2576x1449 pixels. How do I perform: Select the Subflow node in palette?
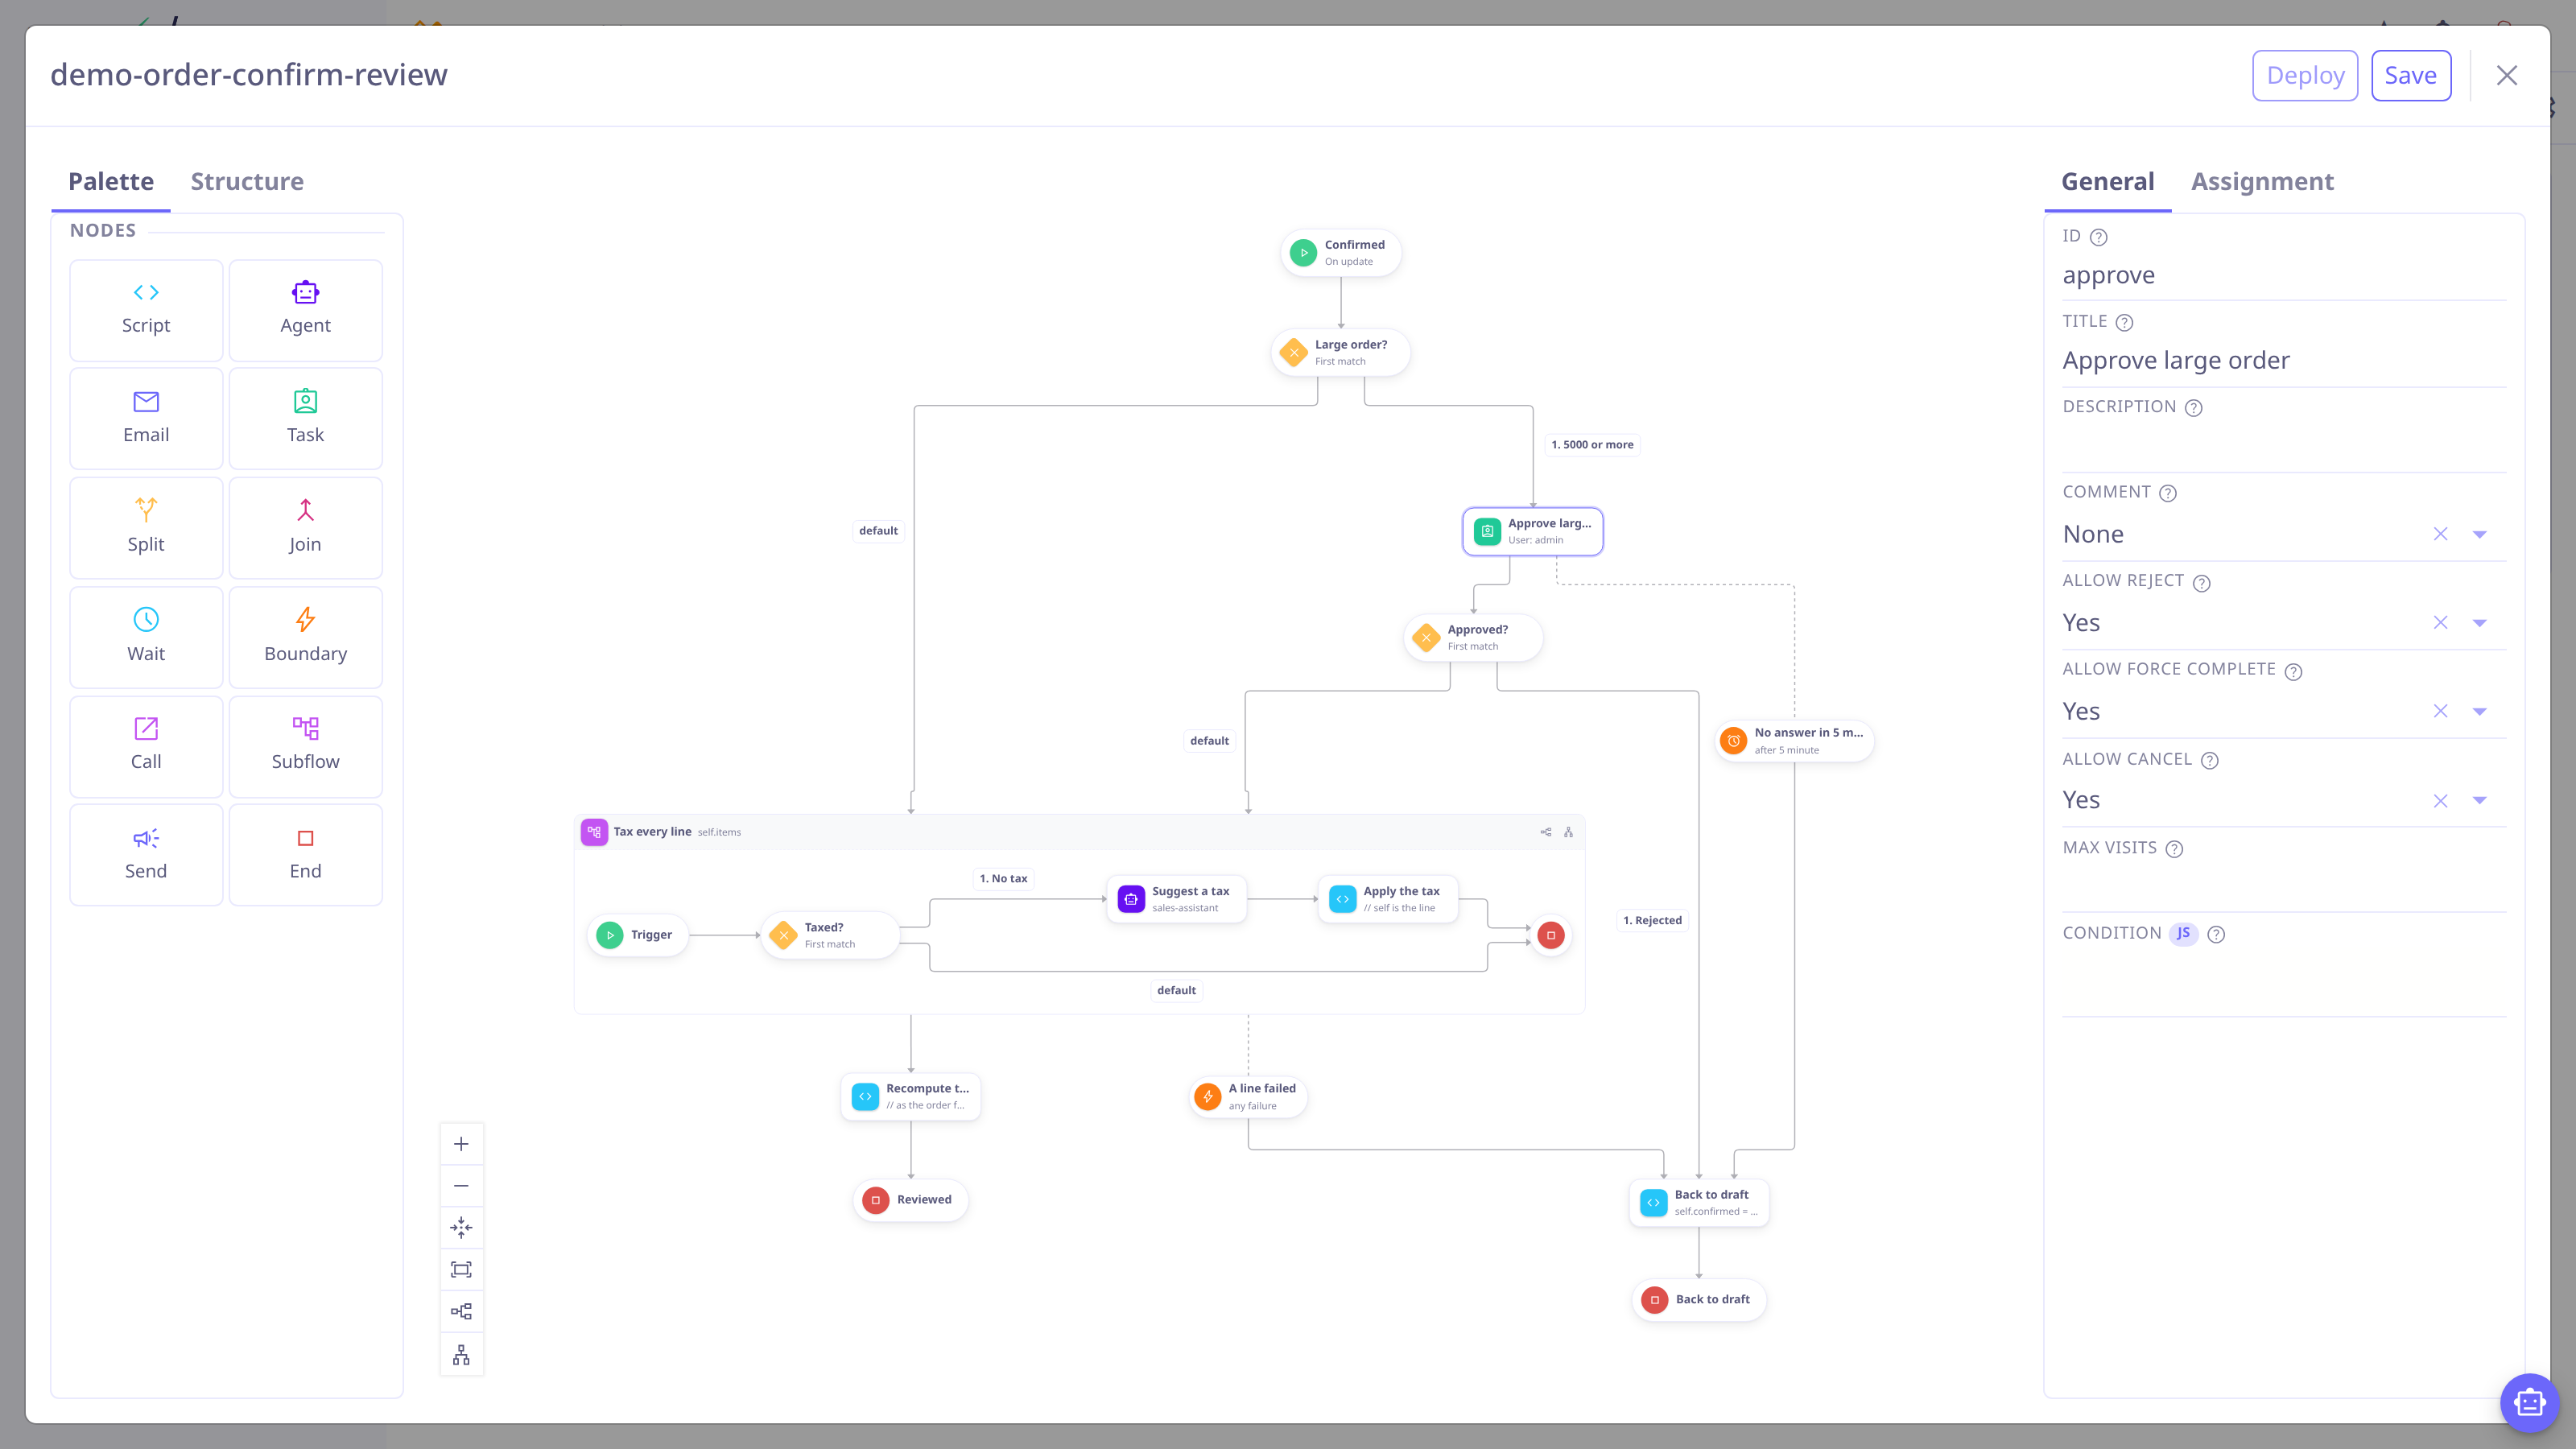(305, 746)
